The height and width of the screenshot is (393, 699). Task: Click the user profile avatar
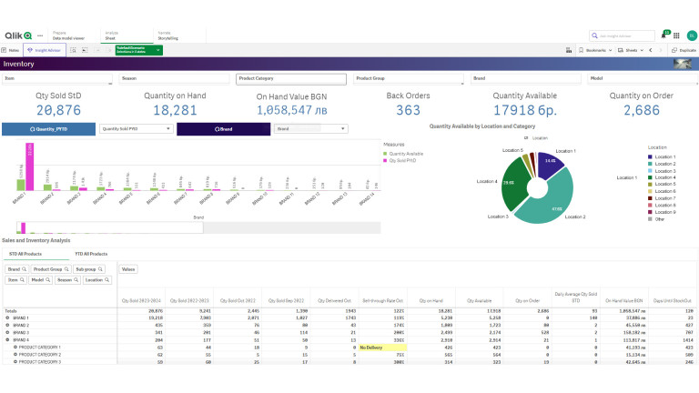tap(691, 35)
